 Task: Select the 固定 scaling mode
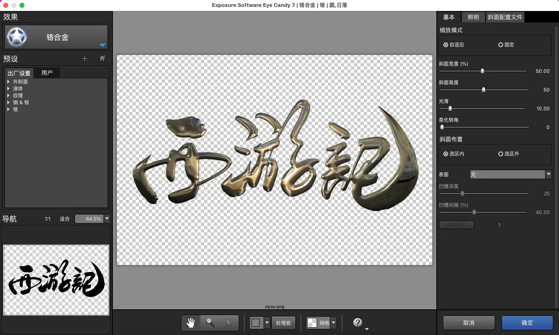506,45
